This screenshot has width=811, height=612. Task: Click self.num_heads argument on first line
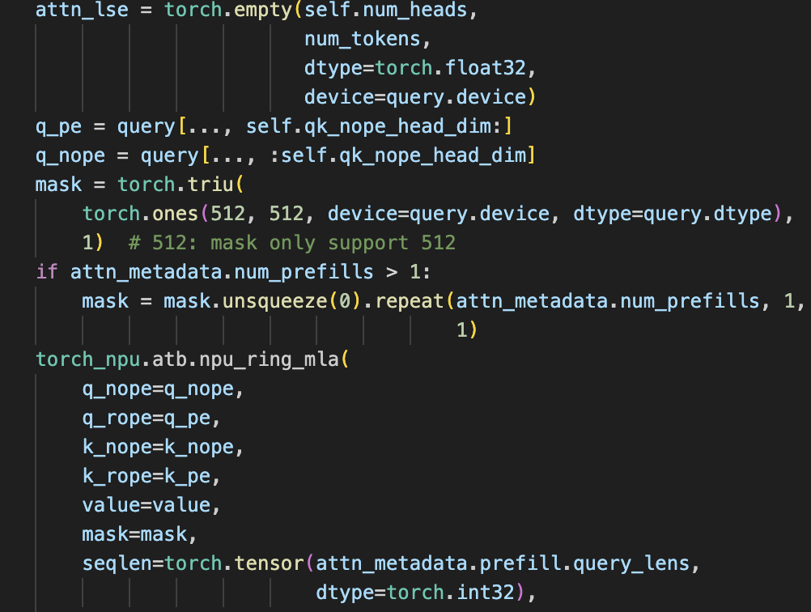pyautogui.click(x=386, y=10)
